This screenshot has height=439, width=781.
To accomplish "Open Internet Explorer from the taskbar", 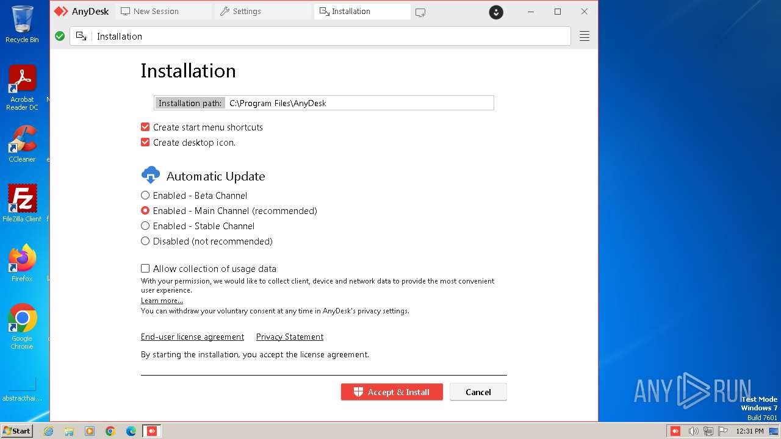I will pyautogui.click(x=48, y=431).
